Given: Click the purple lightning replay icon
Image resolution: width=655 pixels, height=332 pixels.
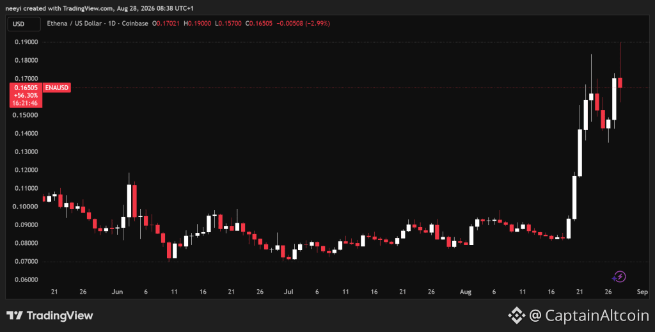Looking at the screenshot, I should tap(619, 276).
